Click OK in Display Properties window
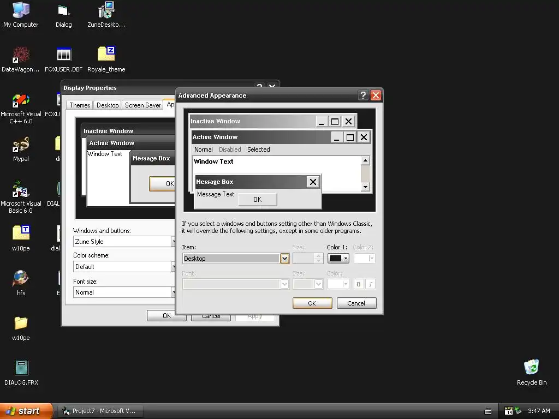The width and height of the screenshot is (559, 419). click(166, 316)
